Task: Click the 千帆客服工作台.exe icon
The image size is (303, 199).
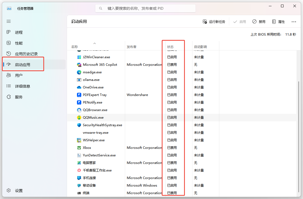Action: [x=79, y=170]
